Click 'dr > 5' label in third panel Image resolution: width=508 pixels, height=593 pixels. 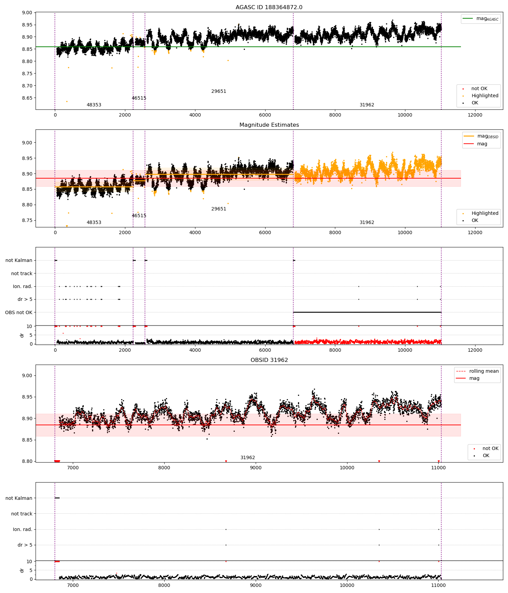coord(25,299)
